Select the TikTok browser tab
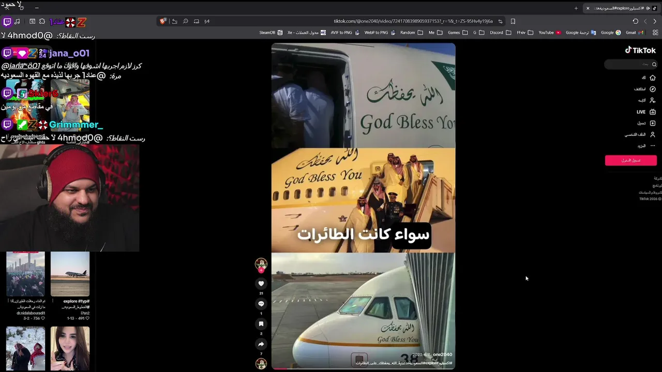The image size is (662, 372). coord(622,8)
